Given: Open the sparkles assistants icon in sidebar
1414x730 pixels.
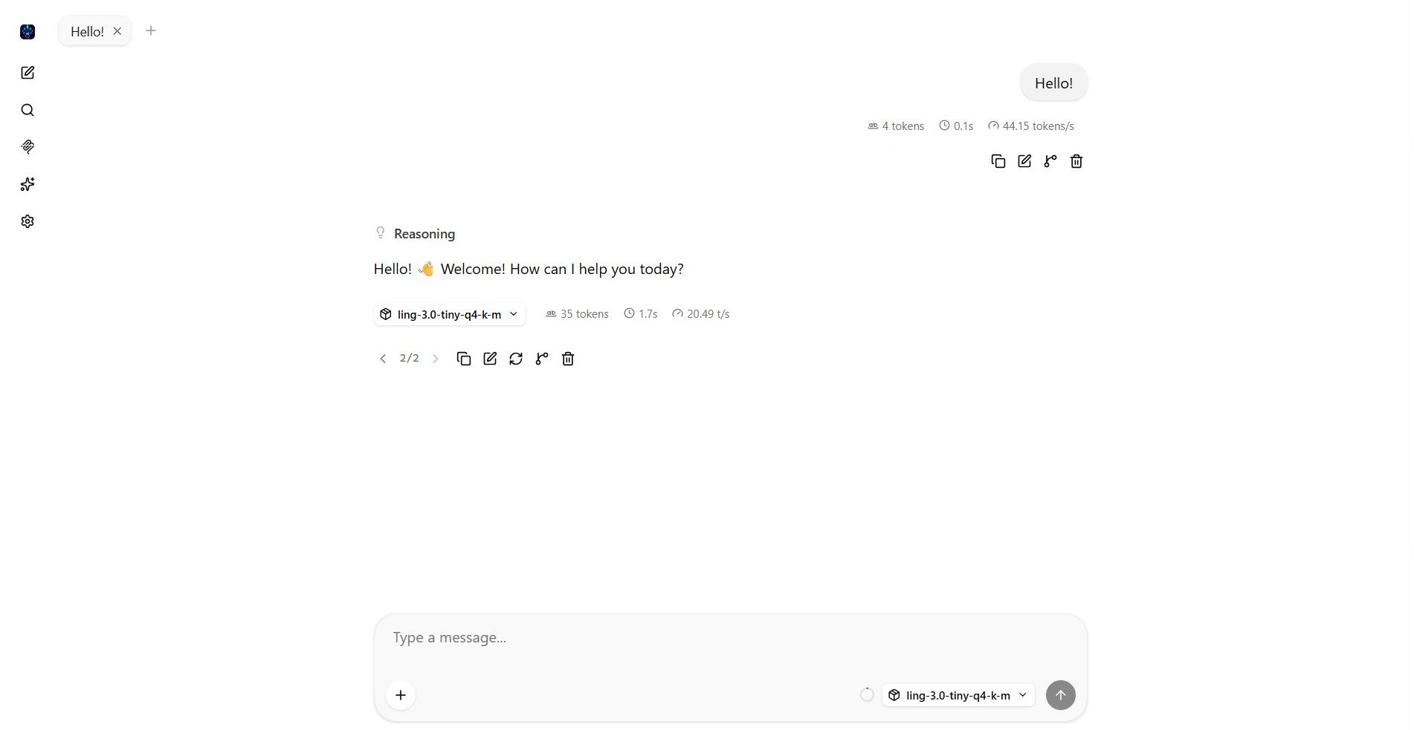Looking at the screenshot, I should click(x=28, y=184).
